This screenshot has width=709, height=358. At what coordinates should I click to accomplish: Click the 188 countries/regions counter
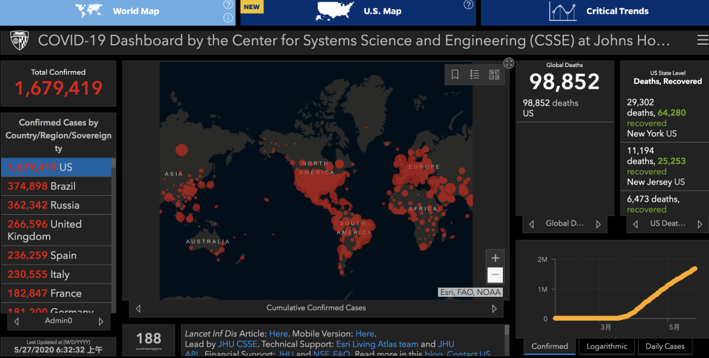click(x=148, y=340)
